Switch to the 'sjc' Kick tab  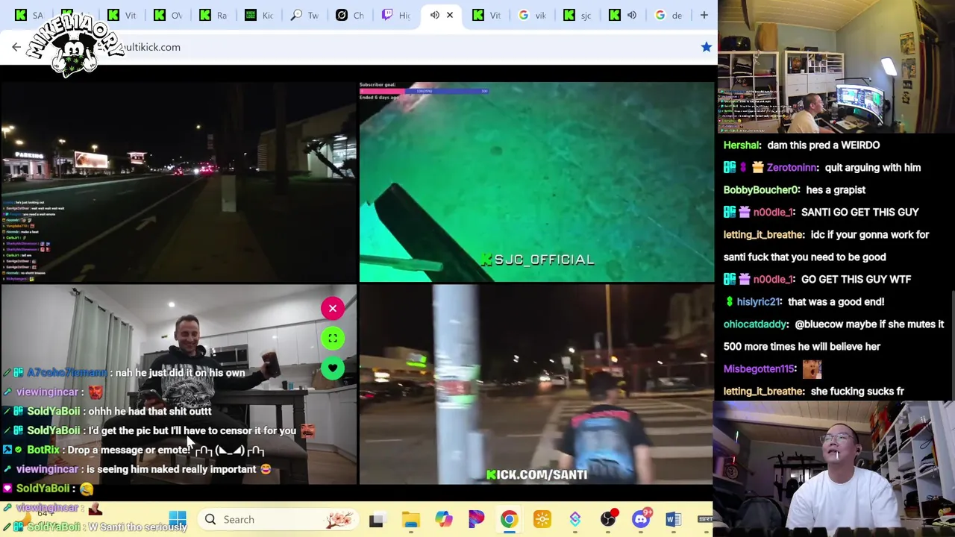coord(577,15)
